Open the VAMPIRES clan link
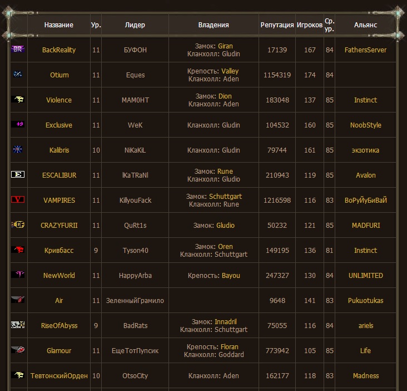The image size is (407, 391). pyautogui.click(x=59, y=201)
